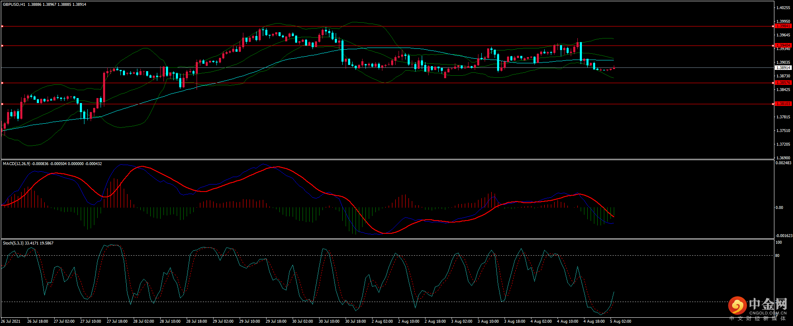
Task: Select left-edge handle of the 1.38576 line
Action: (2, 83)
